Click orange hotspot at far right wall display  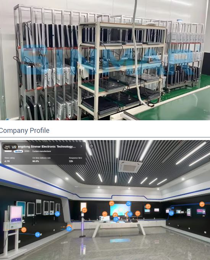tap(202, 204)
